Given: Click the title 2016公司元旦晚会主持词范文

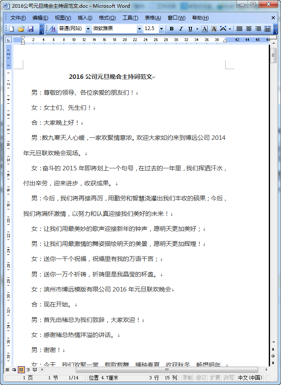Looking at the screenshot, I should (110, 77).
